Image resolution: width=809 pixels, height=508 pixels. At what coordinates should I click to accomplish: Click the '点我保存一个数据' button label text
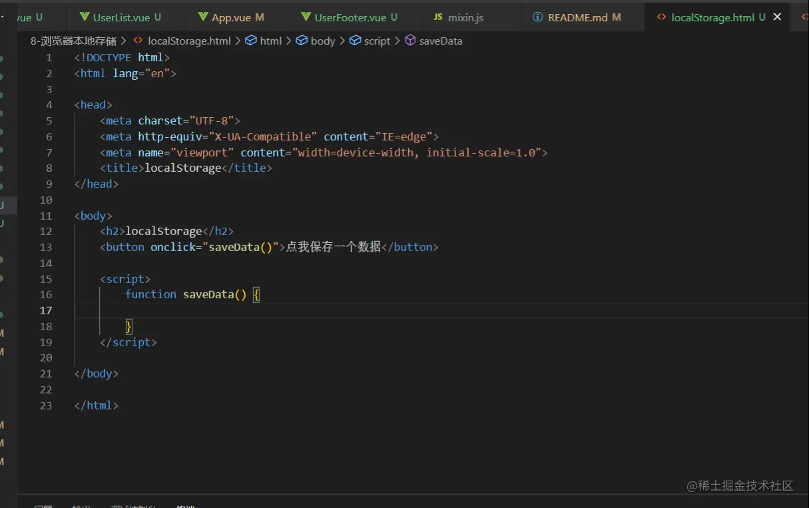click(x=334, y=247)
